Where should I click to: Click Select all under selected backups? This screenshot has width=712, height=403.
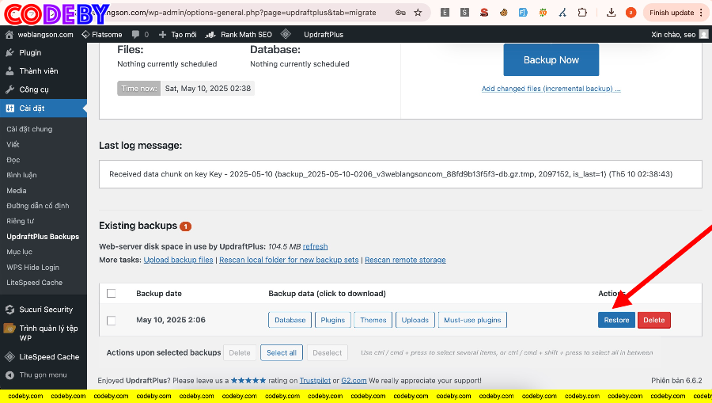(282, 352)
